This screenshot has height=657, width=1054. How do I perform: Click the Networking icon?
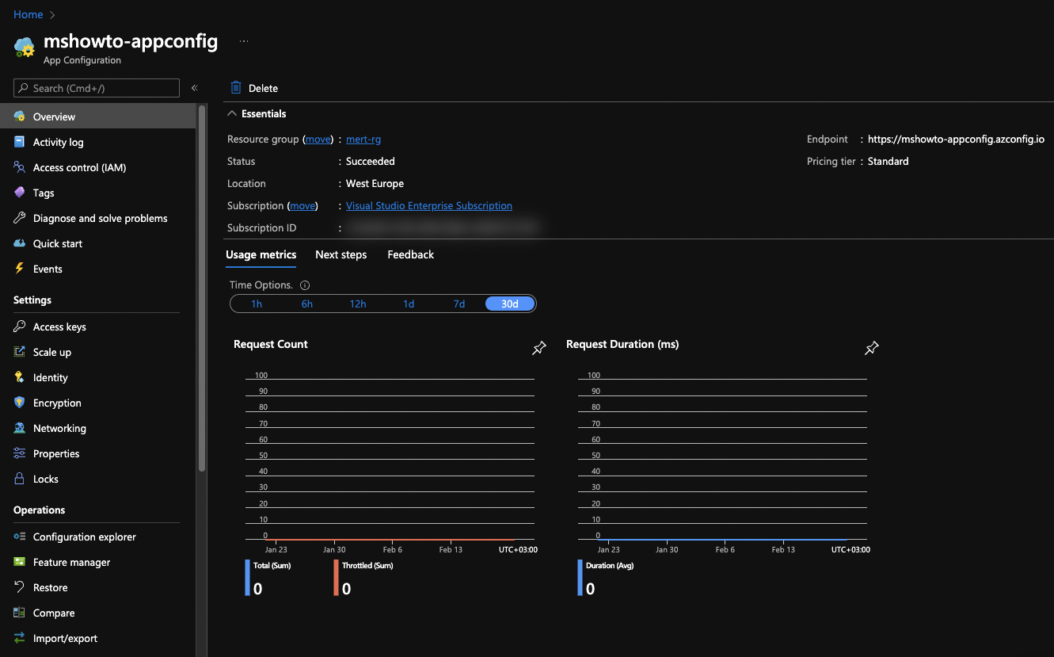coord(20,428)
